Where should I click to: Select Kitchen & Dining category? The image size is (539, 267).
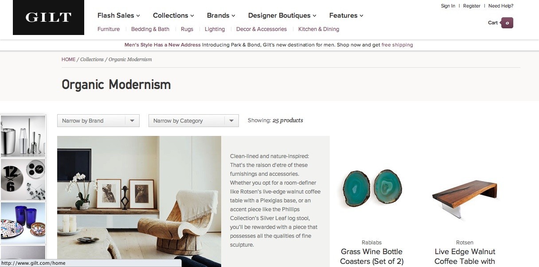click(x=318, y=29)
